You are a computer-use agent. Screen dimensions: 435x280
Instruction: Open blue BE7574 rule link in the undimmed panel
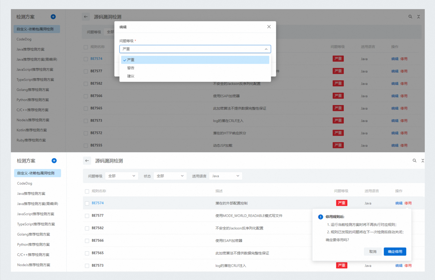tap(98, 203)
